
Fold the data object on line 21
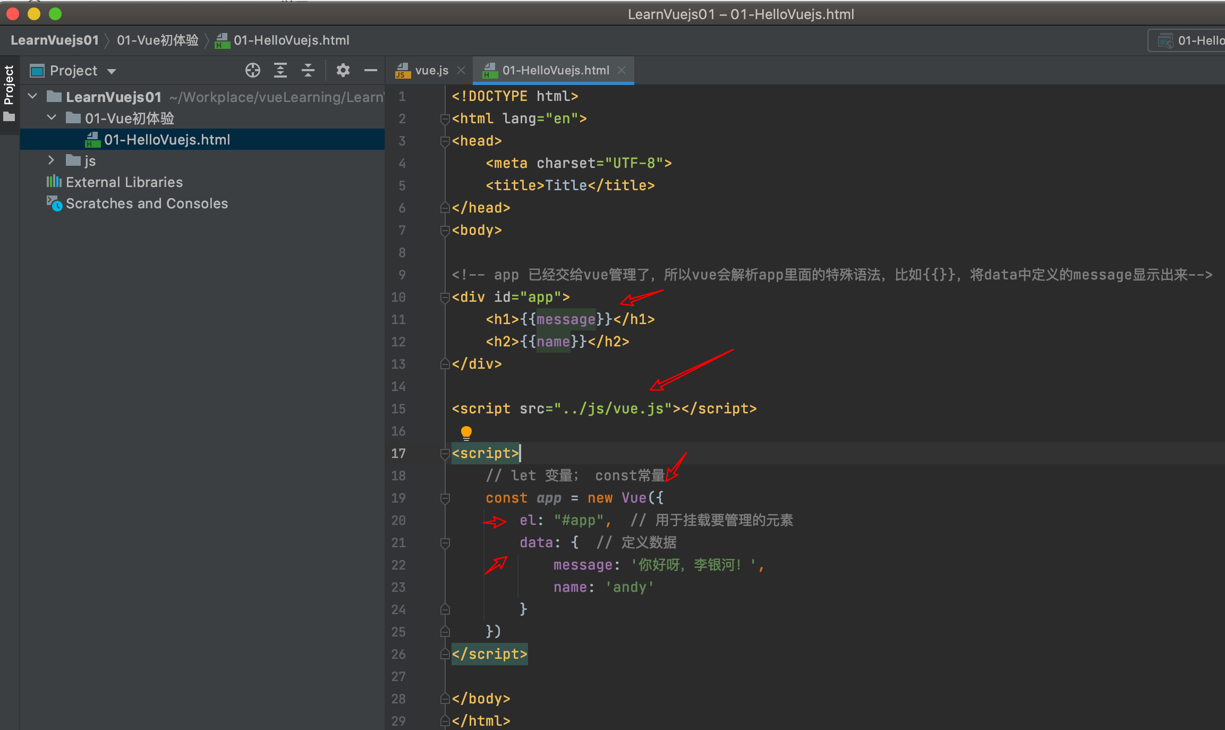click(x=445, y=543)
